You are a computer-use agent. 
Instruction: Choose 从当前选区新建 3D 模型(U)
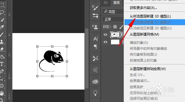151,28
